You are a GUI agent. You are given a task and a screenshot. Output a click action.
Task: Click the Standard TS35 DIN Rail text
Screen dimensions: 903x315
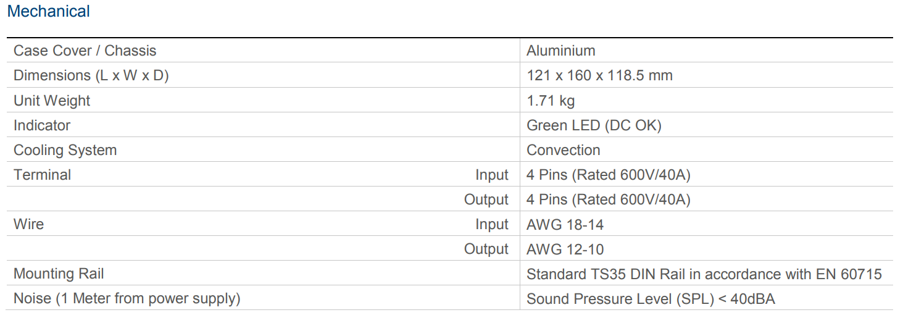pyautogui.click(x=704, y=274)
